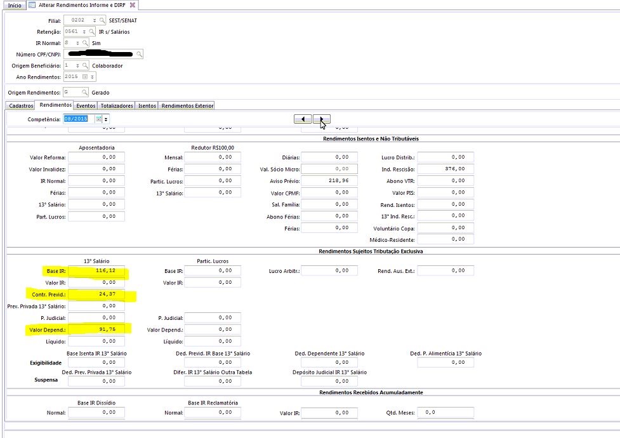Close the Alterar Rendimentos Informe e DIRF tab
The image size is (620, 438).
tap(133, 5)
